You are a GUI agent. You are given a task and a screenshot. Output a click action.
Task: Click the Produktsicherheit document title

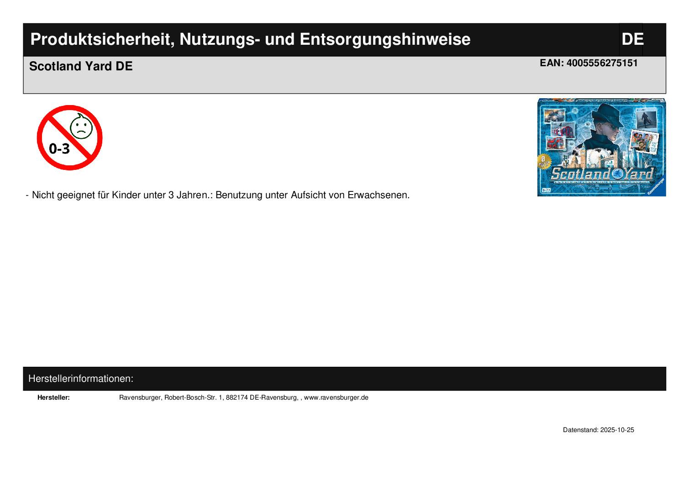(x=250, y=39)
